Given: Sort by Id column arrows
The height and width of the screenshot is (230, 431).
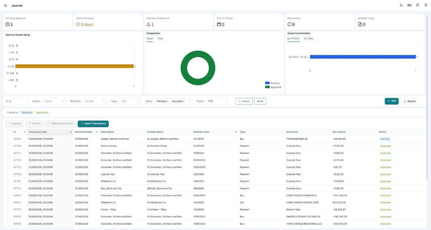Looking at the screenshot, I should click(x=25, y=132).
